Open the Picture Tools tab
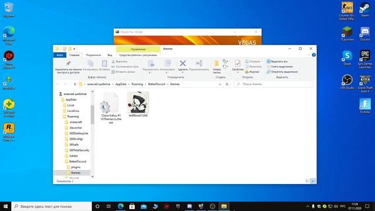The height and width of the screenshot is (211, 375). (138, 55)
